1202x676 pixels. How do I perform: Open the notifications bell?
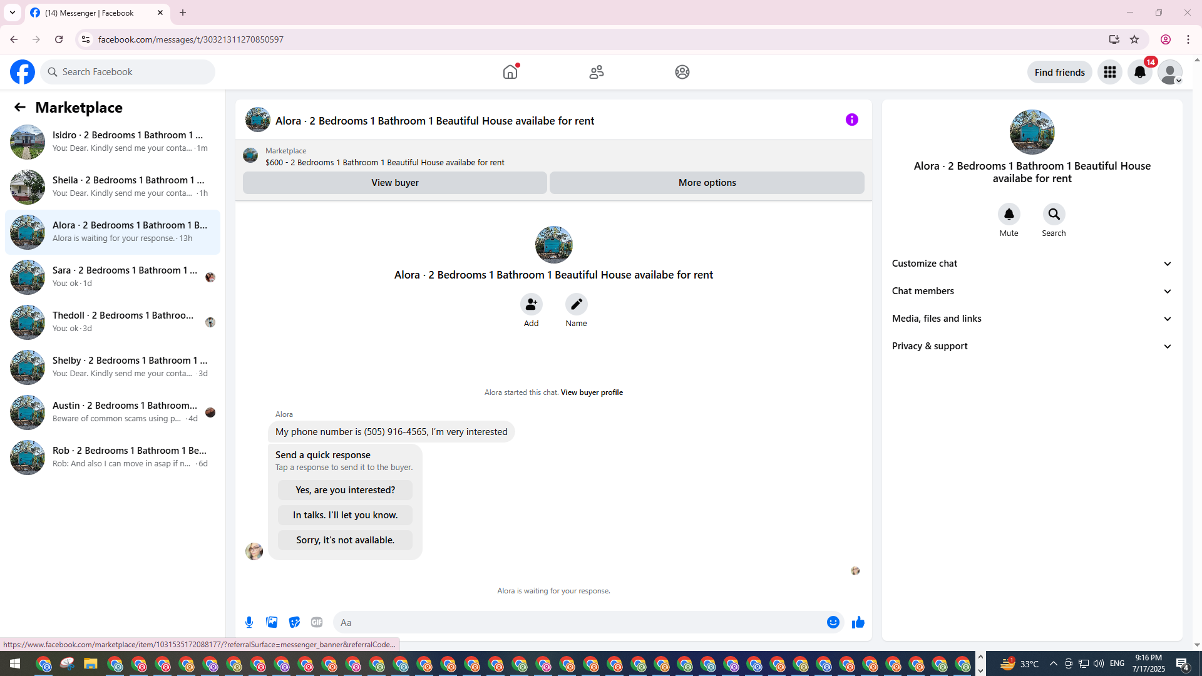[x=1140, y=72]
